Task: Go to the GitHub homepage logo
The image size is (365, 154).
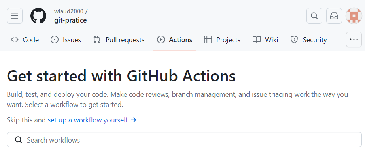Action: tap(38, 16)
